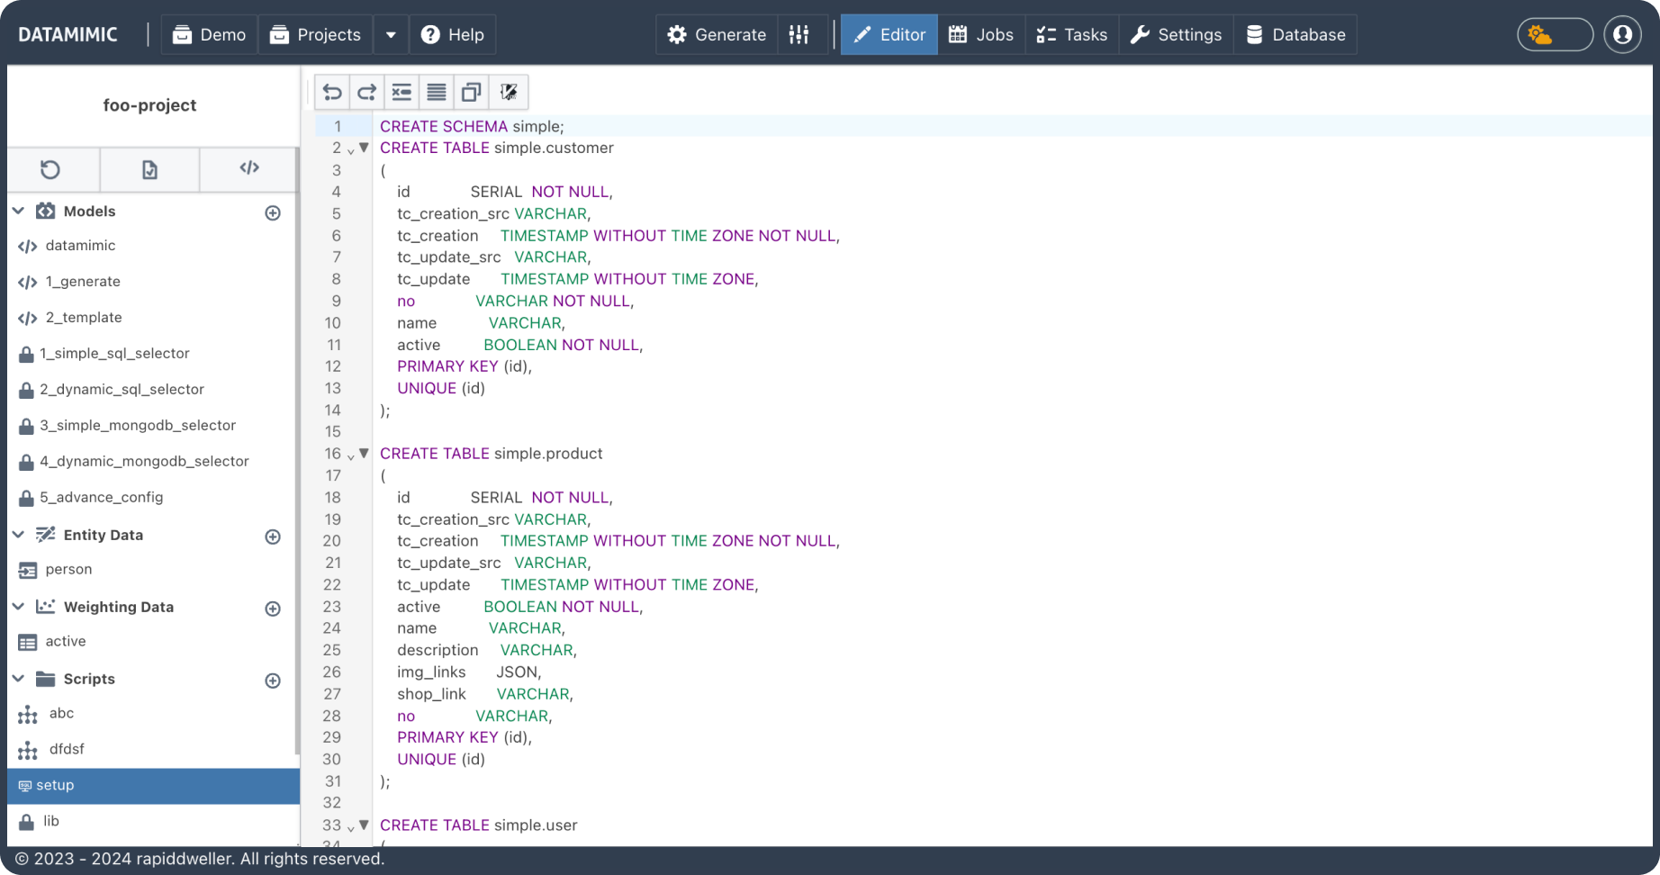
Task: Click the copy icon in editor toolbar
Action: [471, 92]
